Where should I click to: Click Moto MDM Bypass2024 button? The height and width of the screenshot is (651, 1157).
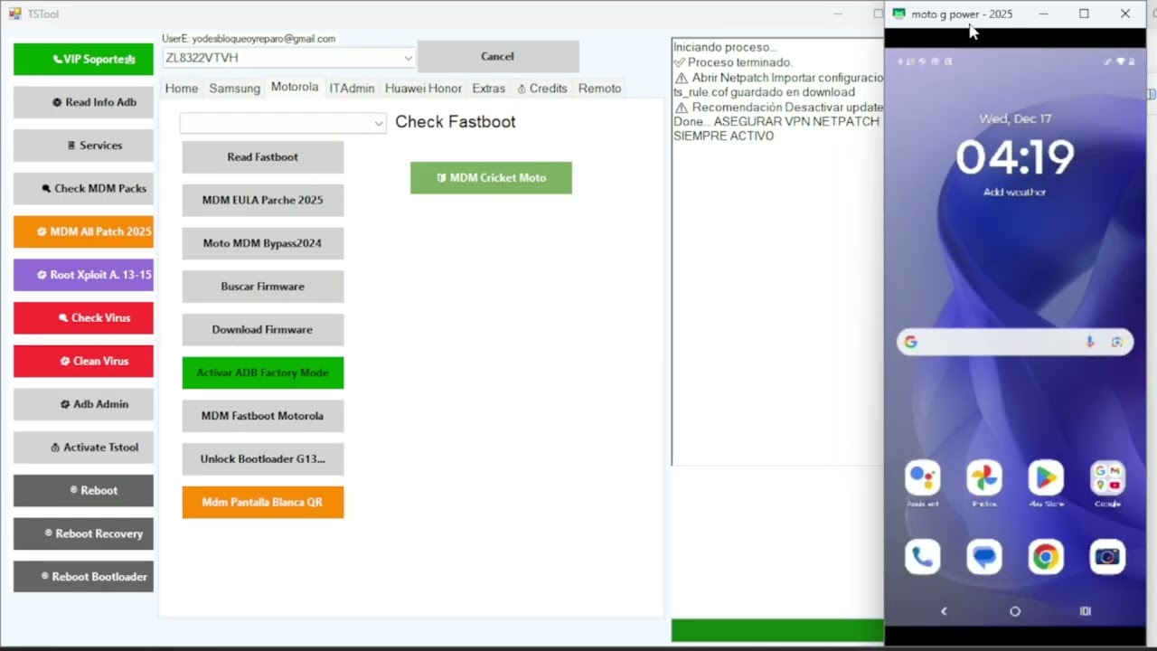point(263,243)
